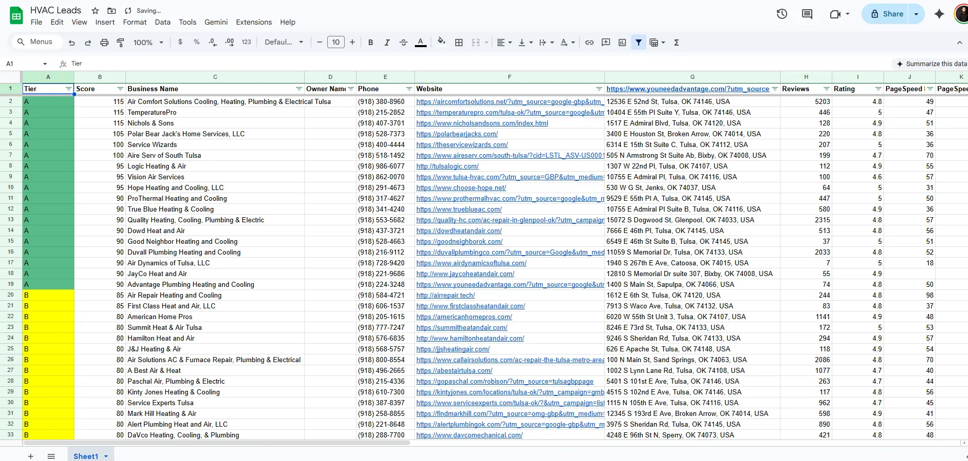The image size is (968, 461).
Task: Select the Paint format tool
Action: coord(121,43)
